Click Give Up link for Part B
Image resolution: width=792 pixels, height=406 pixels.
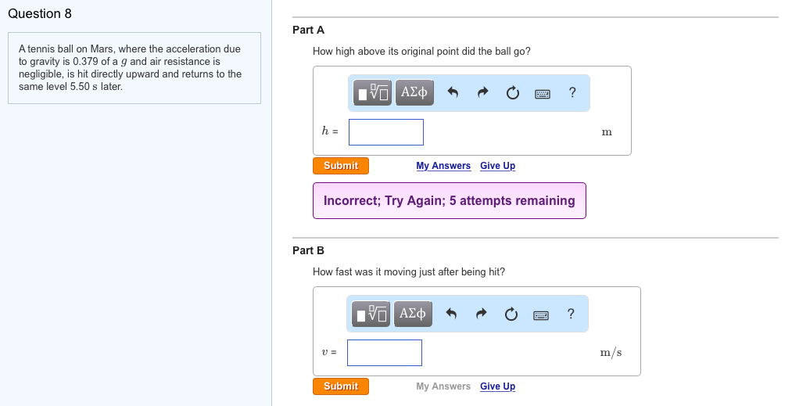(x=497, y=386)
